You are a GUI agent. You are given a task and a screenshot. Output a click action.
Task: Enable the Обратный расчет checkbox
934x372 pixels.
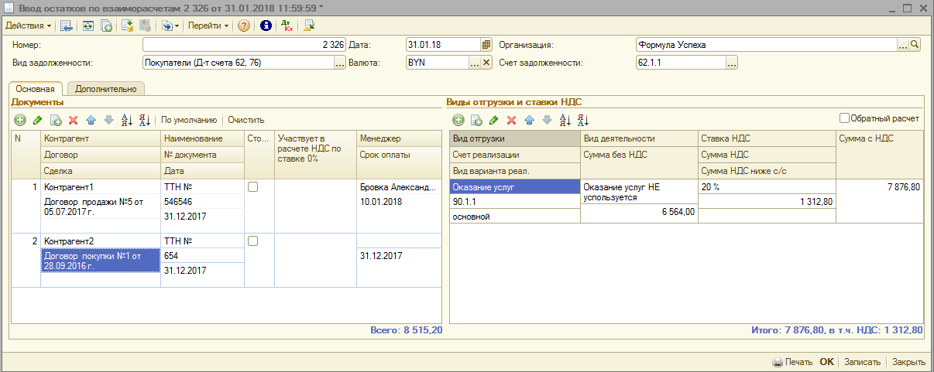pos(845,118)
